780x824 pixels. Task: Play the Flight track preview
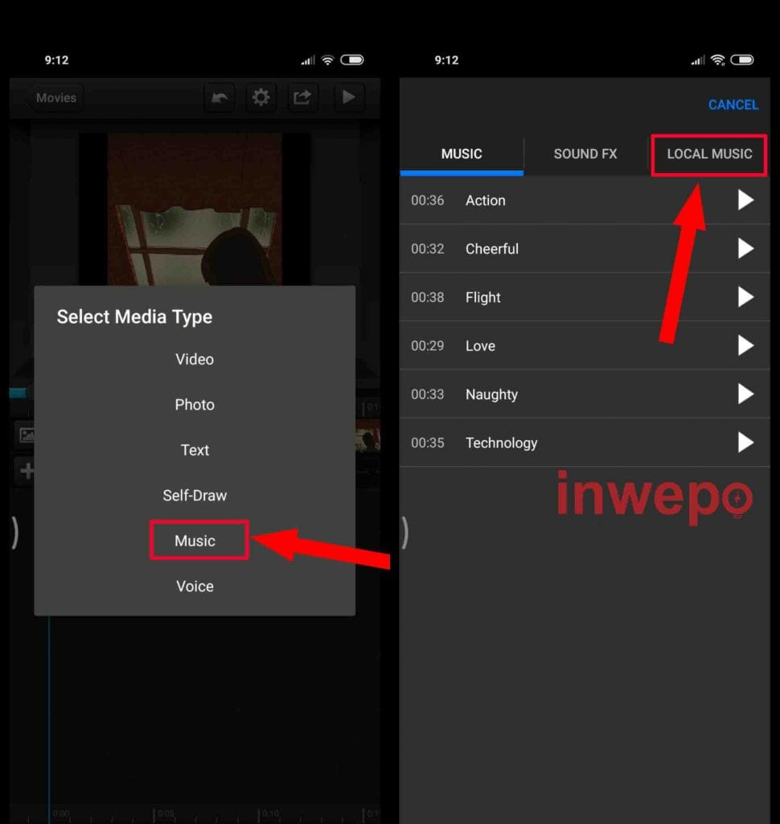(745, 297)
